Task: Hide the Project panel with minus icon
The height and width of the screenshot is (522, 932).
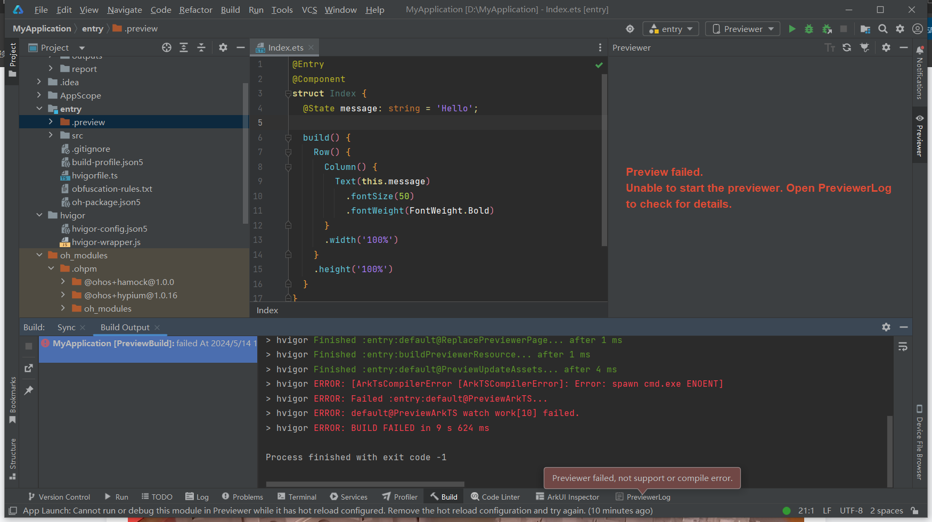Action: pos(241,47)
